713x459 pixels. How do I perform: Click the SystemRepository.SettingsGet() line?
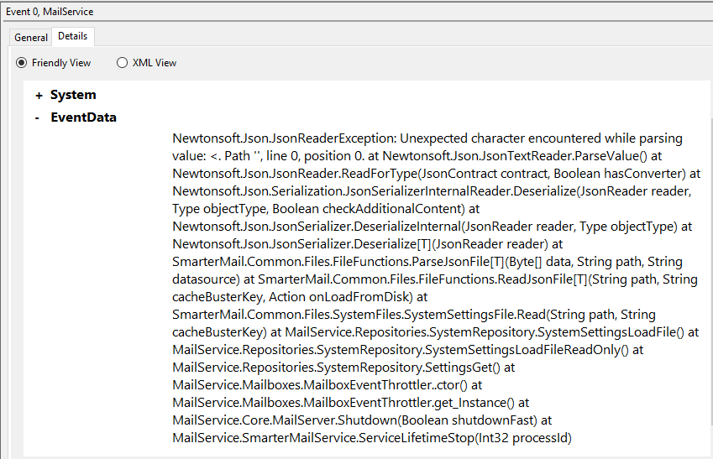pyautogui.click(x=343, y=368)
